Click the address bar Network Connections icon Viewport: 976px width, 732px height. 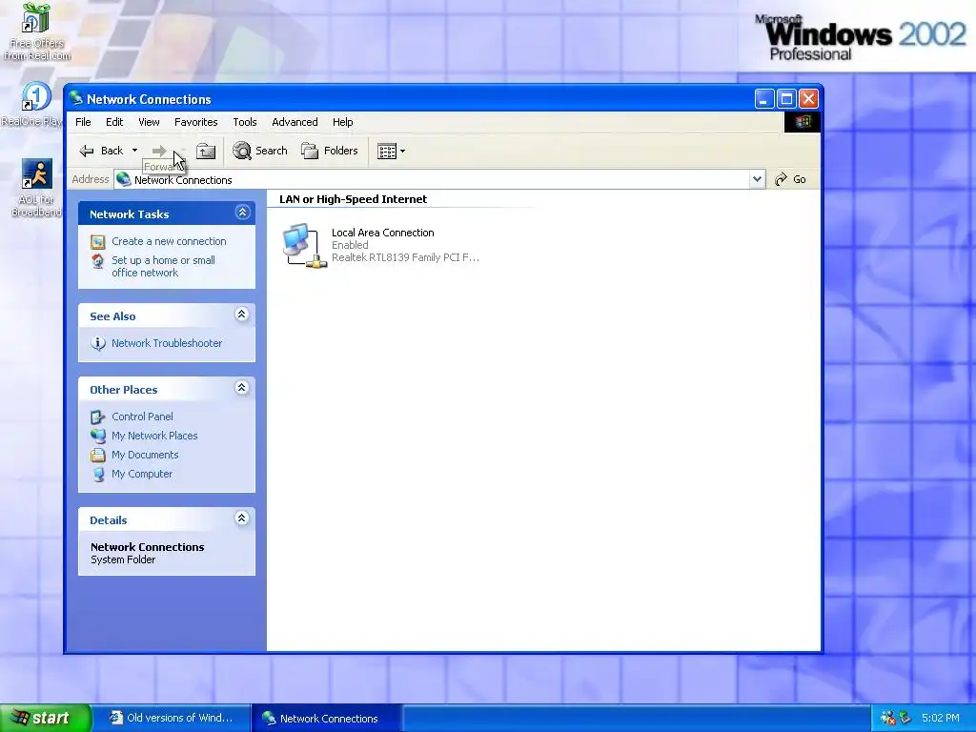click(123, 179)
